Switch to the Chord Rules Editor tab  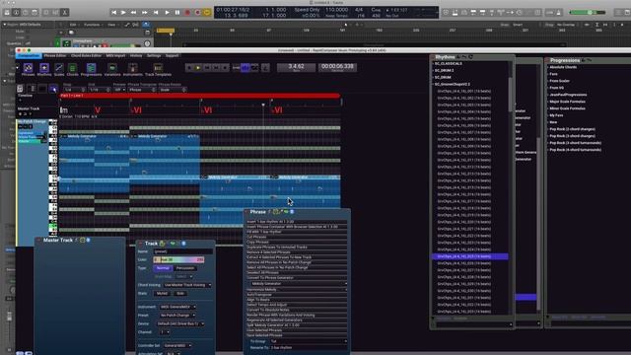(x=86, y=55)
